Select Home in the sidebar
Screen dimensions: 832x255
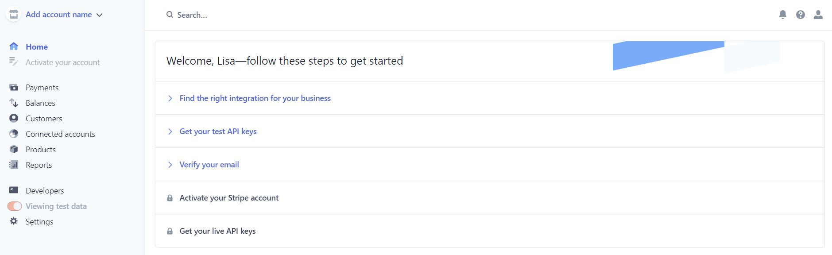coord(37,46)
